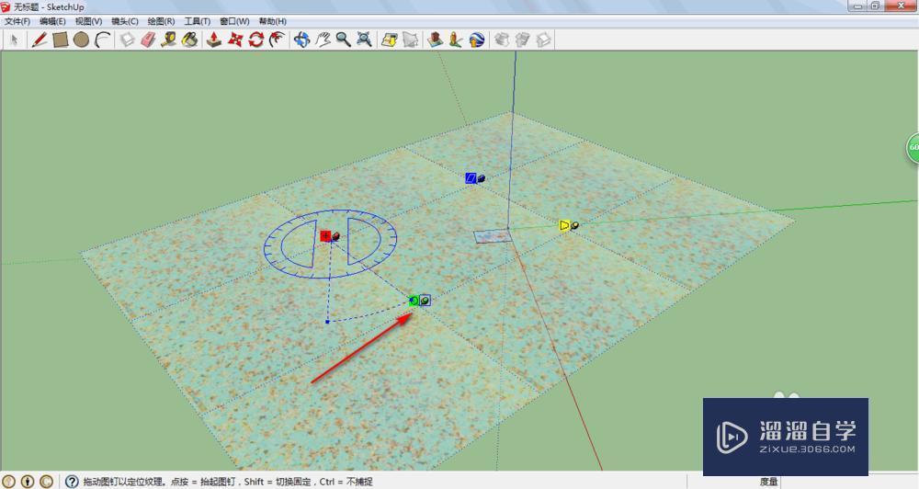
Task: Click the status hint text 拖动图钉以定位纹理
Action: 125,482
